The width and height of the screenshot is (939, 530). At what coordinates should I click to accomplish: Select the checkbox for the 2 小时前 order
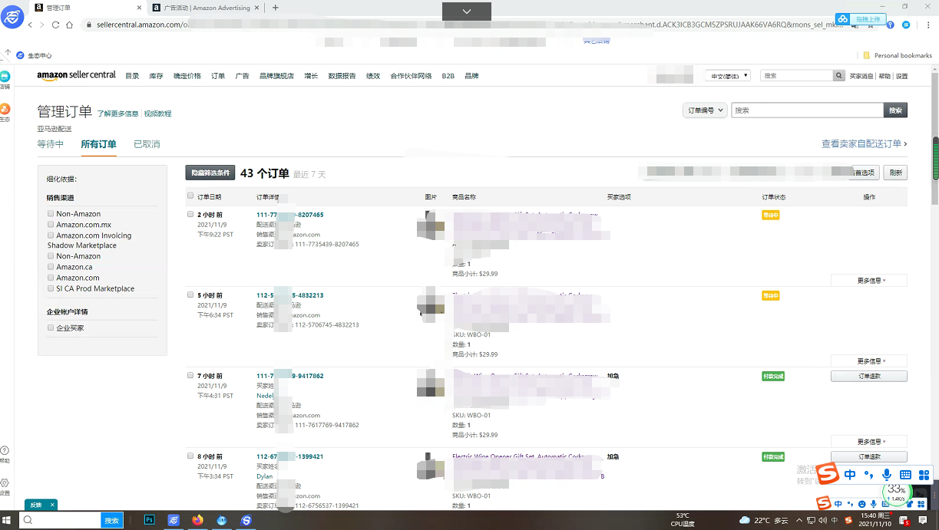[x=190, y=214]
